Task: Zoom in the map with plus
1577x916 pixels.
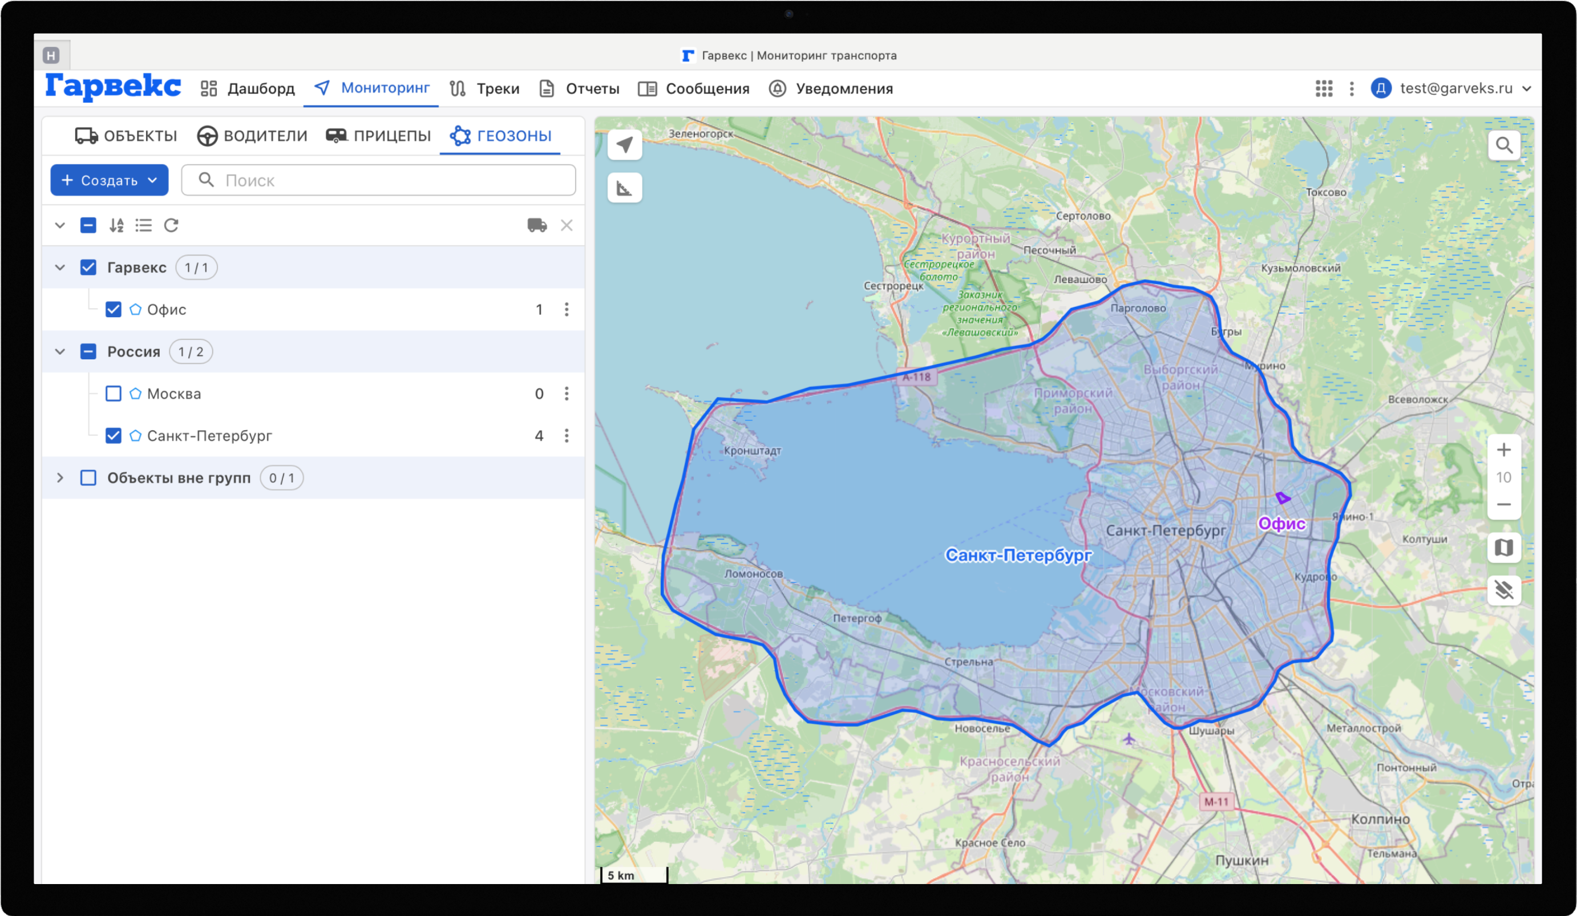Action: pyautogui.click(x=1504, y=450)
